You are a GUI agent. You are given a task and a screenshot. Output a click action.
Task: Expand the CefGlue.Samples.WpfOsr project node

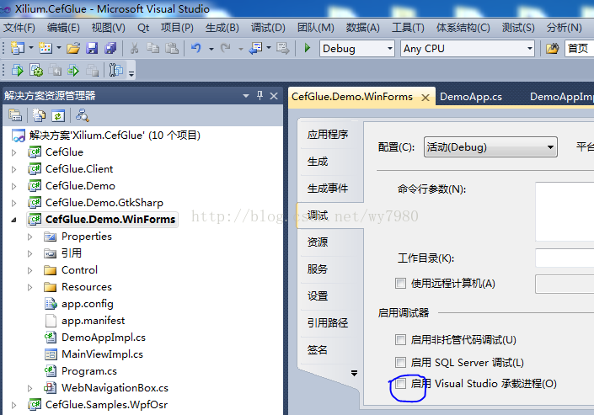click(14, 405)
